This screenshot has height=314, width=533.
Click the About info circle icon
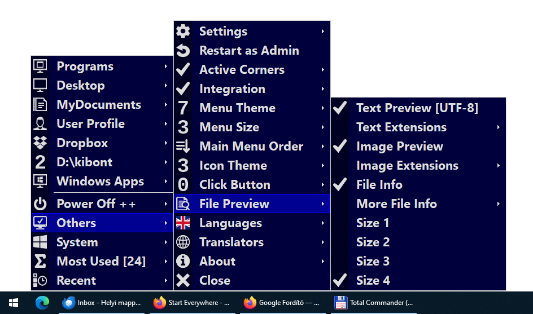point(183,262)
